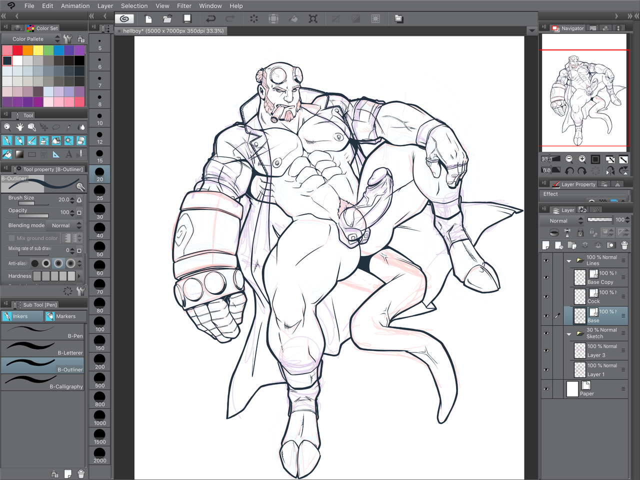Switch to the Markers sub tool tab
This screenshot has height=480, width=640.
(65, 316)
